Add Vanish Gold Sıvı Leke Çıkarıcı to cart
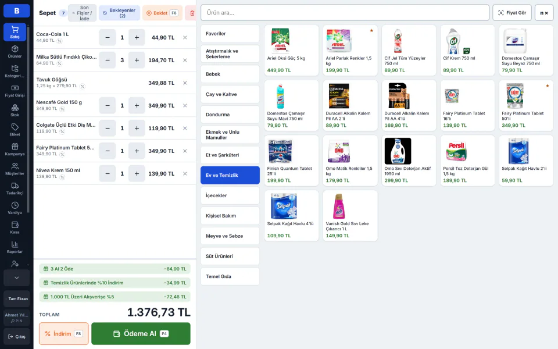This screenshot has width=558, height=349. [350, 216]
